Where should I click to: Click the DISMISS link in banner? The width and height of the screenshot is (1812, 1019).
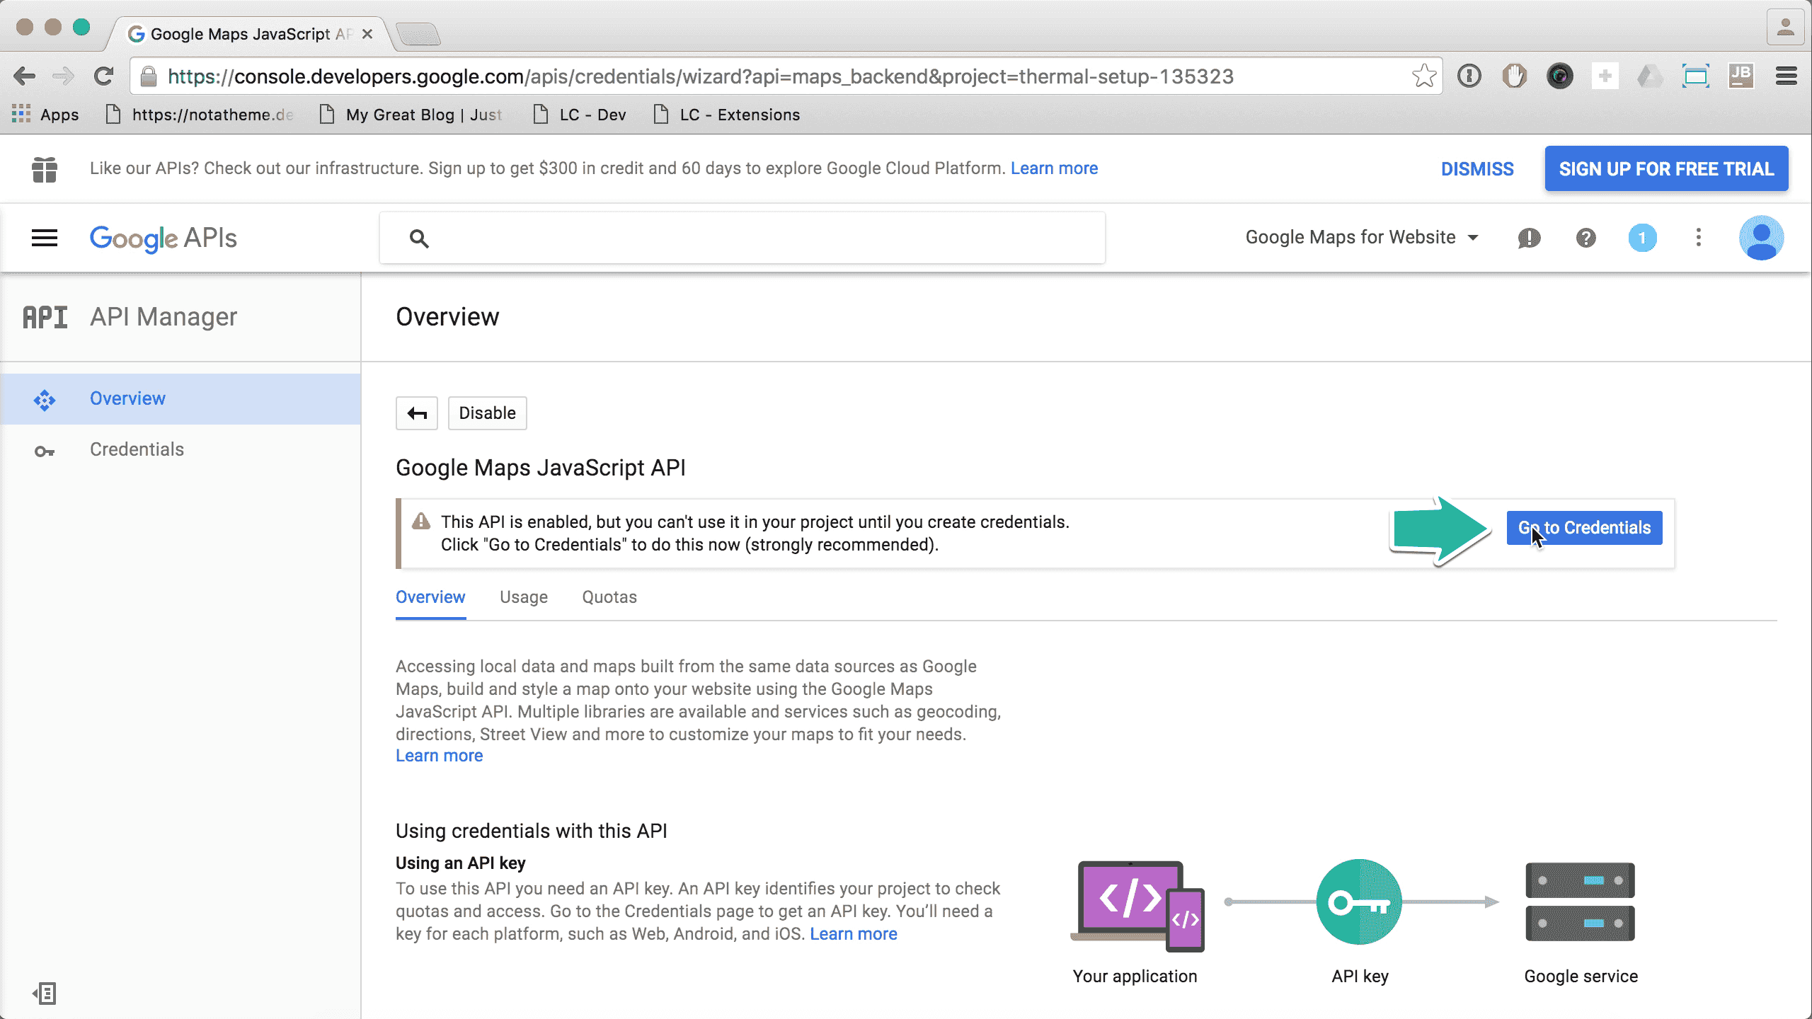1477,168
